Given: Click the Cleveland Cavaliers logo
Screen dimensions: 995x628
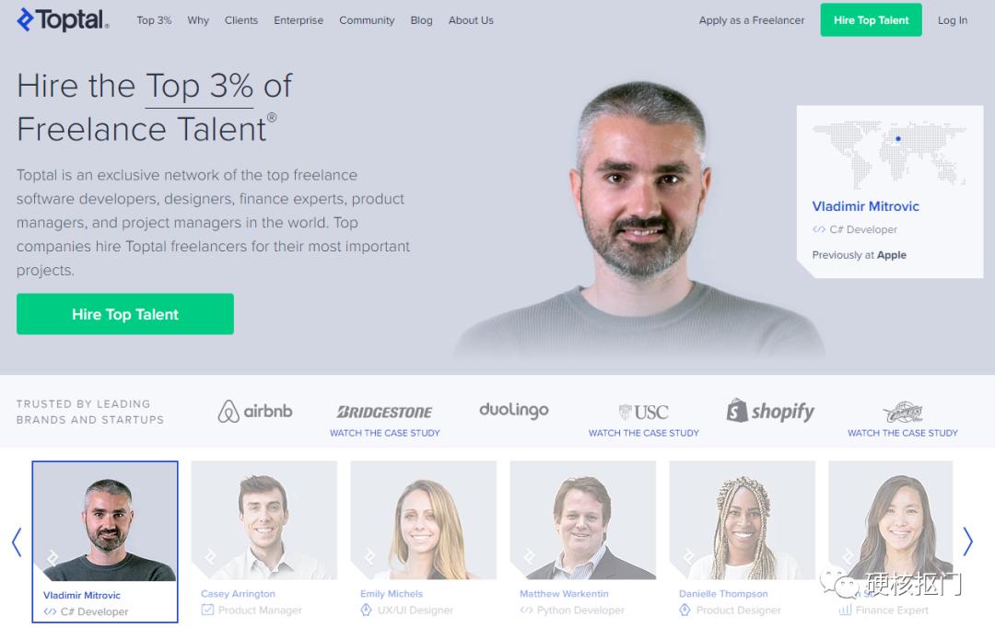Looking at the screenshot, I should tap(902, 413).
